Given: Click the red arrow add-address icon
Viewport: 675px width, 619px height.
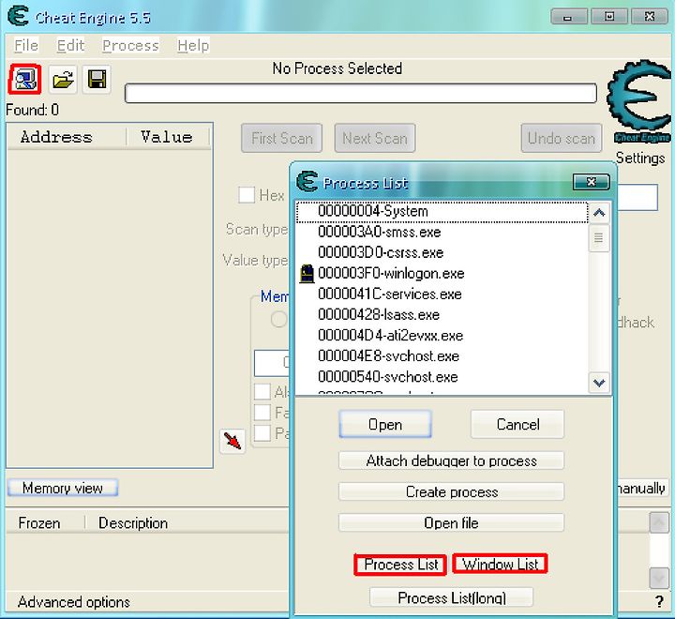Looking at the screenshot, I should click(x=232, y=441).
